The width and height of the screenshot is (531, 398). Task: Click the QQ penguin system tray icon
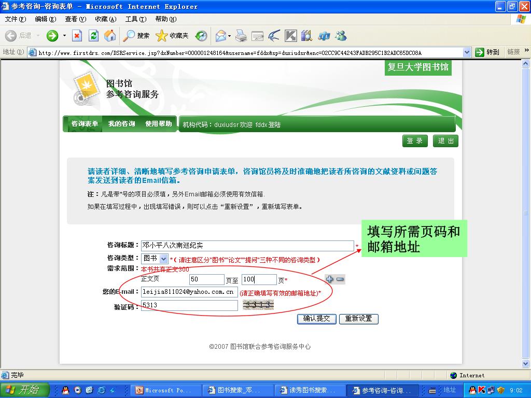point(472,390)
